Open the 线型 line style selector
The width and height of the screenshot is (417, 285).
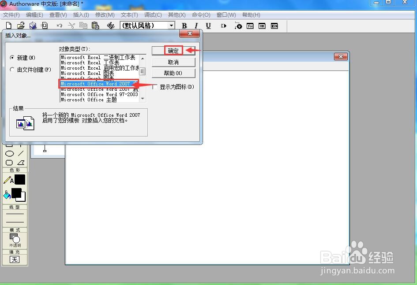(x=15, y=218)
